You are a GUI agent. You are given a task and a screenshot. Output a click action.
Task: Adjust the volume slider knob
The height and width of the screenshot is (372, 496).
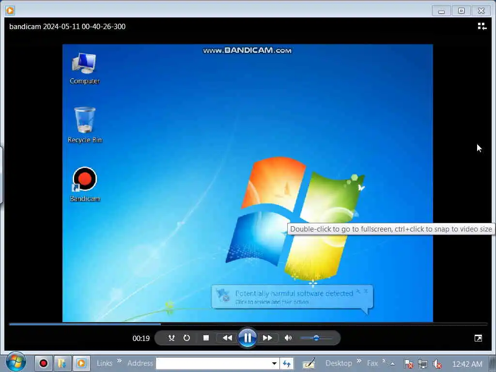click(316, 338)
